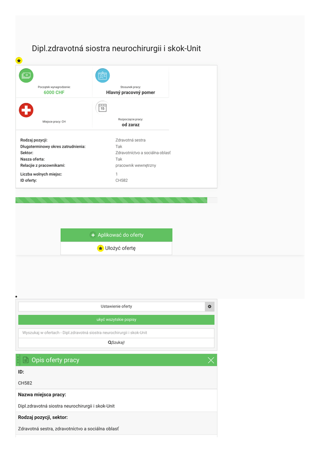Apply via Aplikować do oferty button

tap(116, 235)
